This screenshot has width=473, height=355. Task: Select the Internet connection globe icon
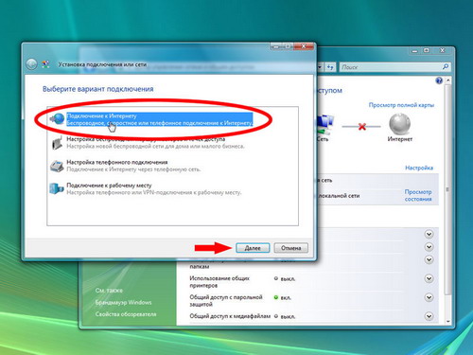[x=57, y=119]
